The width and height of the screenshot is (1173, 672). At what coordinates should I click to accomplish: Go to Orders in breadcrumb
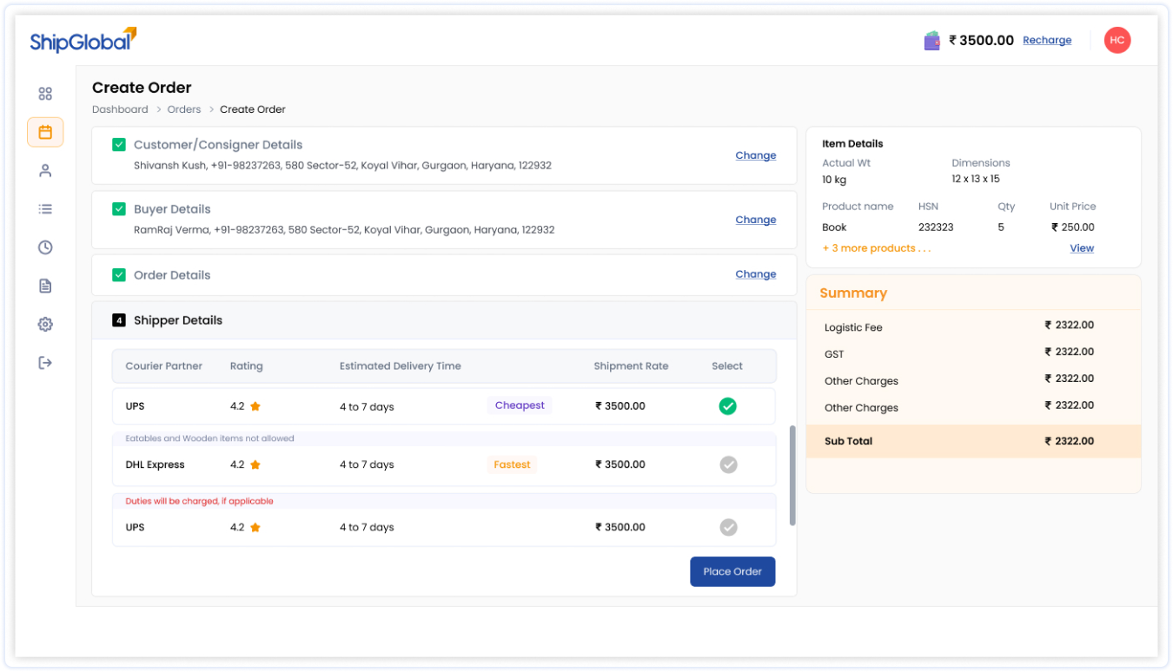coord(184,109)
